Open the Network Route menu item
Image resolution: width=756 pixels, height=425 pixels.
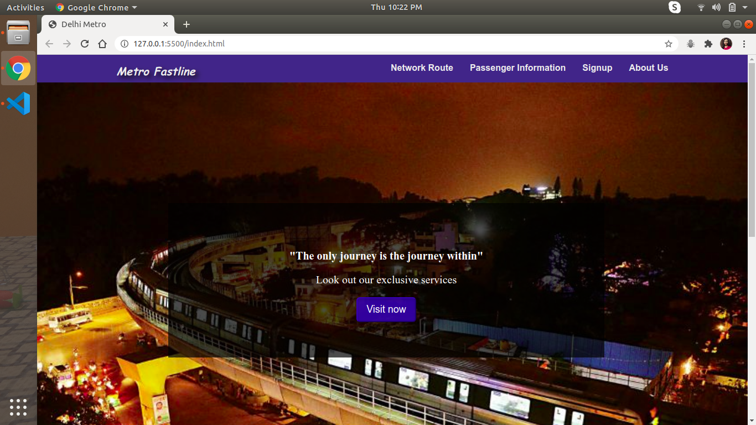click(422, 68)
